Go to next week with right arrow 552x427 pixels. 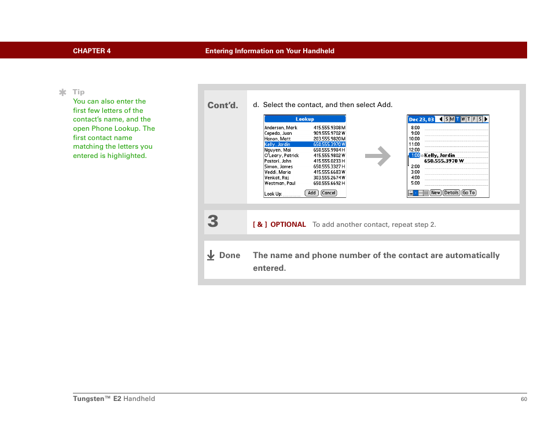coord(486,119)
